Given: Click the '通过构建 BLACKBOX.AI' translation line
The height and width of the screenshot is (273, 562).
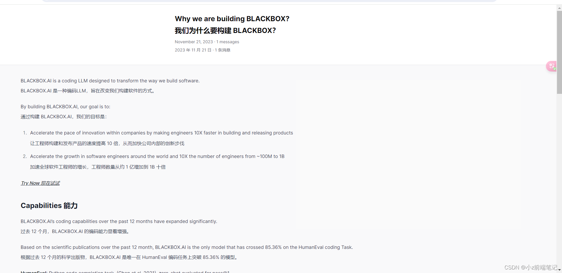Looking at the screenshot, I should 64,117.
